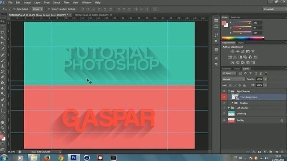
Task: Open the Select menu
Action: pos(57,3)
